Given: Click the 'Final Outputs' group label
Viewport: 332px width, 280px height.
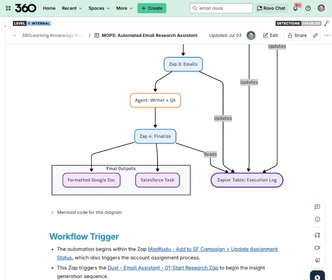Looking at the screenshot, I should coord(121,168).
